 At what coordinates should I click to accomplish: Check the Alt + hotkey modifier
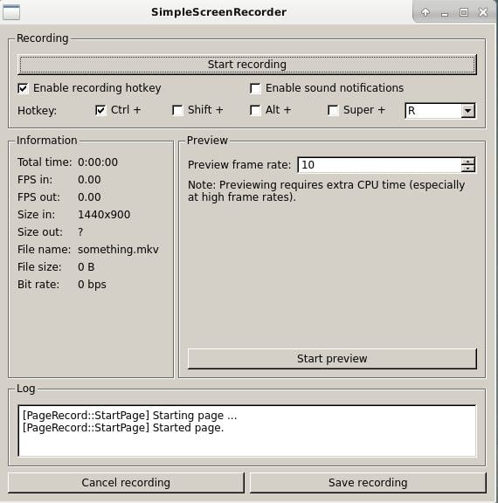coord(255,110)
